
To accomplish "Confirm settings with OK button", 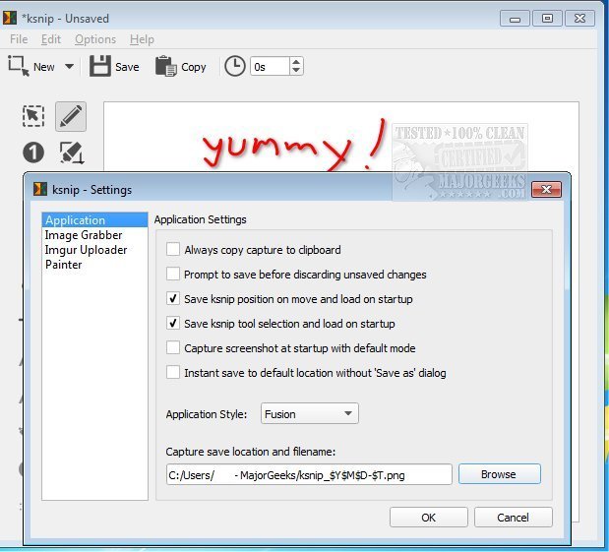I will pos(429,518).
